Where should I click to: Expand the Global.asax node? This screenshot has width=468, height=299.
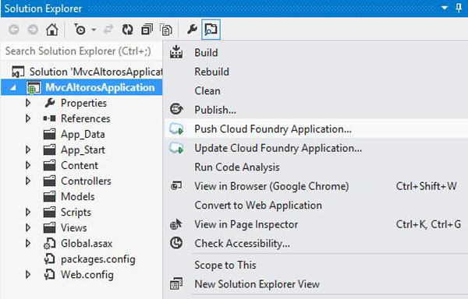(x=28, y=243)
